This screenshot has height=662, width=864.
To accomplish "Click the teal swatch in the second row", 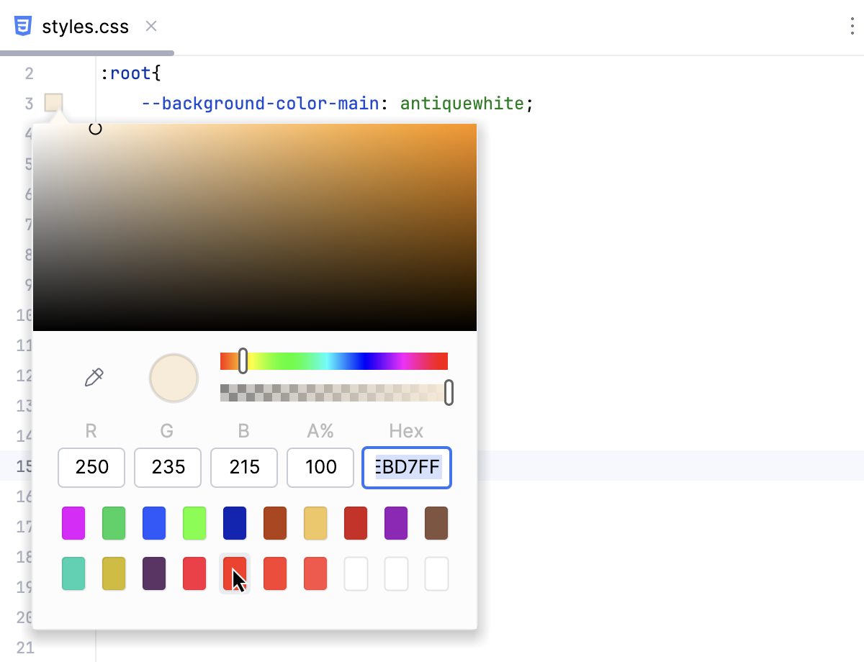I will tap(73, 573).
